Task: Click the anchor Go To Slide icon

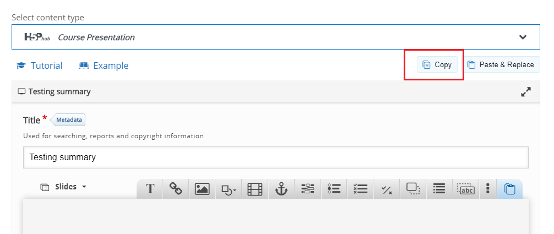Action: [x=281, y=189]
